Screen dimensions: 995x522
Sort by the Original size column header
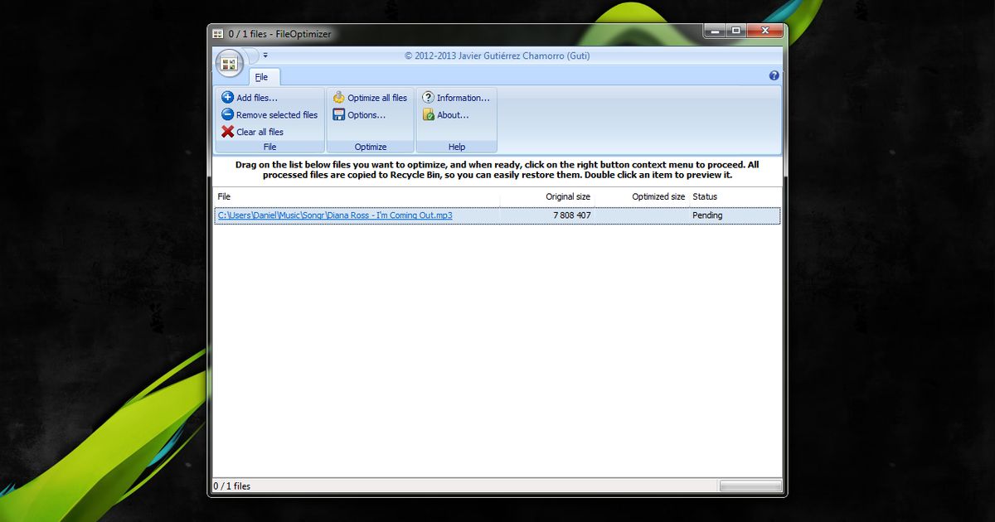point(569,196)
